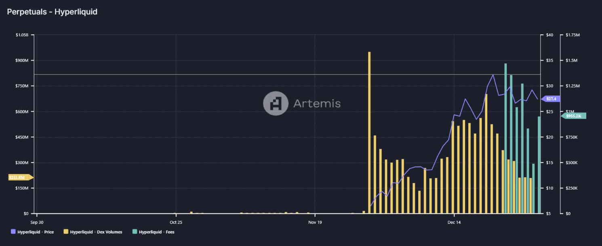Image resolution: width=602 pixels, height=246 pixels.
Task: Click the "$30" price axis label
Action: coord(549,86)
